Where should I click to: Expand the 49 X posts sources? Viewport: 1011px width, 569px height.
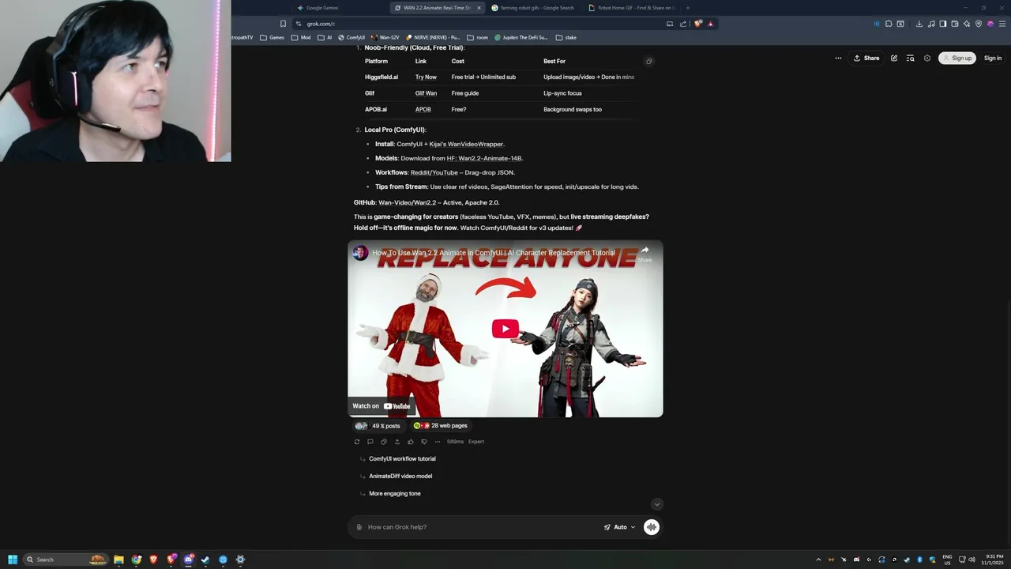tap(378, 426)
